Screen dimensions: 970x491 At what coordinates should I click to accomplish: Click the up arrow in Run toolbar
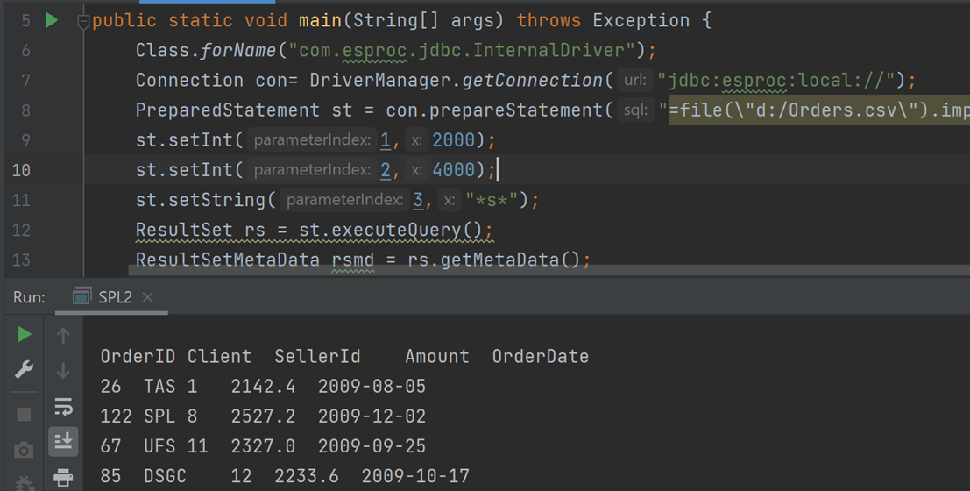(63, 335)
